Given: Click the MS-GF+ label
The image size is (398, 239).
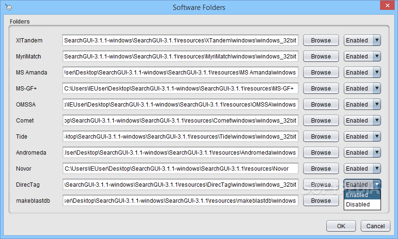Looking at the screenshot, I should coord(26,89).
